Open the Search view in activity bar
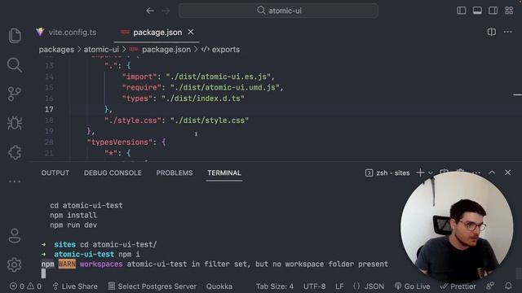This screenshot has width=522, height=293. click(15, 65)
